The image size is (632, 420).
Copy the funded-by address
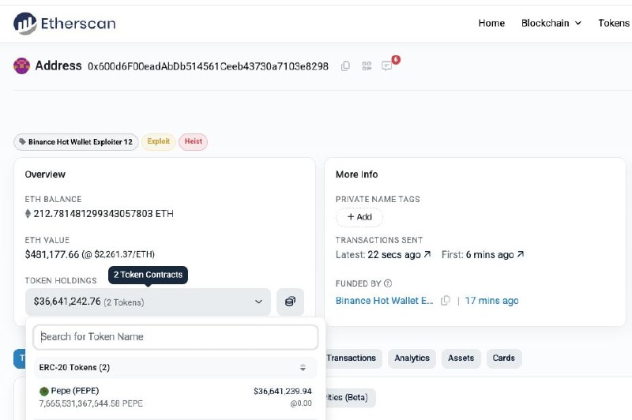[446, 301]
